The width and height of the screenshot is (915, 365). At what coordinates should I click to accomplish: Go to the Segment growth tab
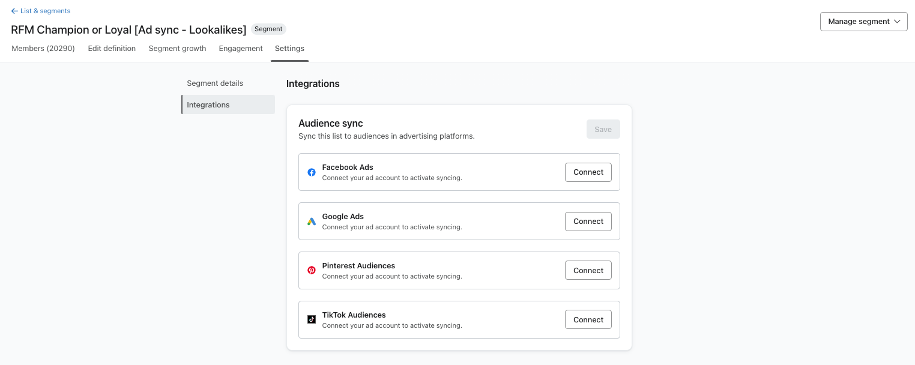click(177, 49)
